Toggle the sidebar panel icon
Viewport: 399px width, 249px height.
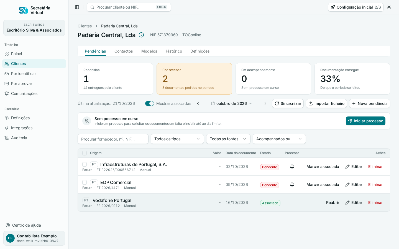coord(77,7)
